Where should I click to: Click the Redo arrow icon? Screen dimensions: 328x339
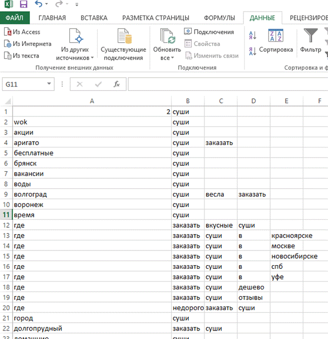59,4
